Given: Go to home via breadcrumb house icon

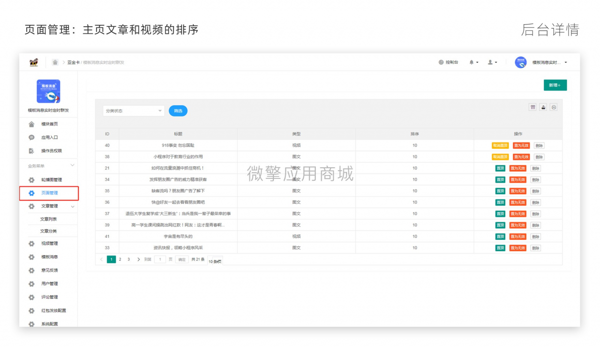Looking at the screenshot, I should pos(55,62).
